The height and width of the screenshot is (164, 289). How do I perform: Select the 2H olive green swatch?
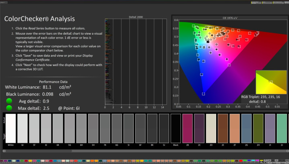(x=258, y=128)
